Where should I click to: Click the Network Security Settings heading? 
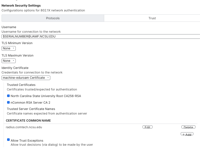(x=21, y=6)
